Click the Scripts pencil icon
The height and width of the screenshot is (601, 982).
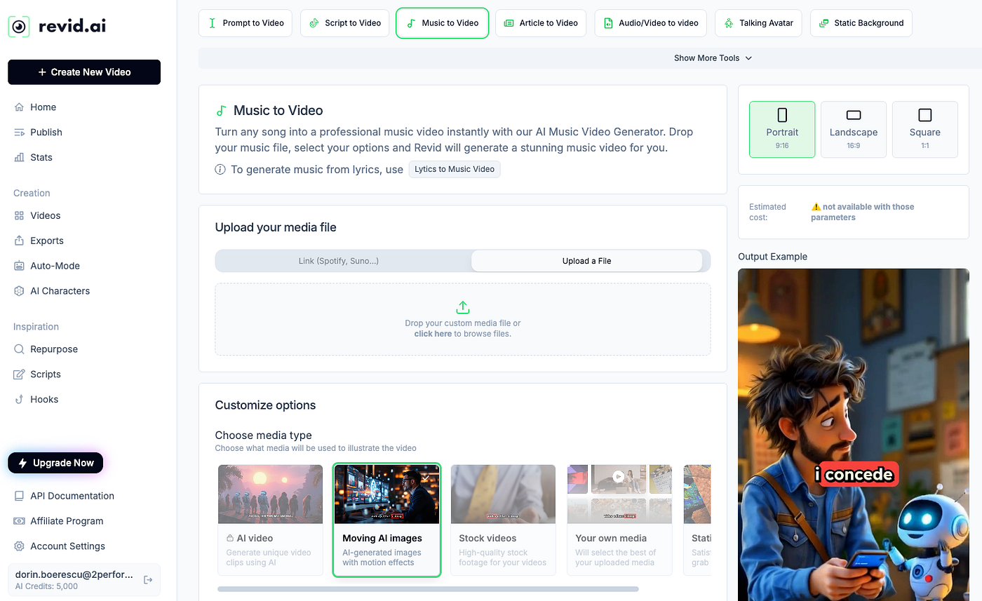[19, 374]
